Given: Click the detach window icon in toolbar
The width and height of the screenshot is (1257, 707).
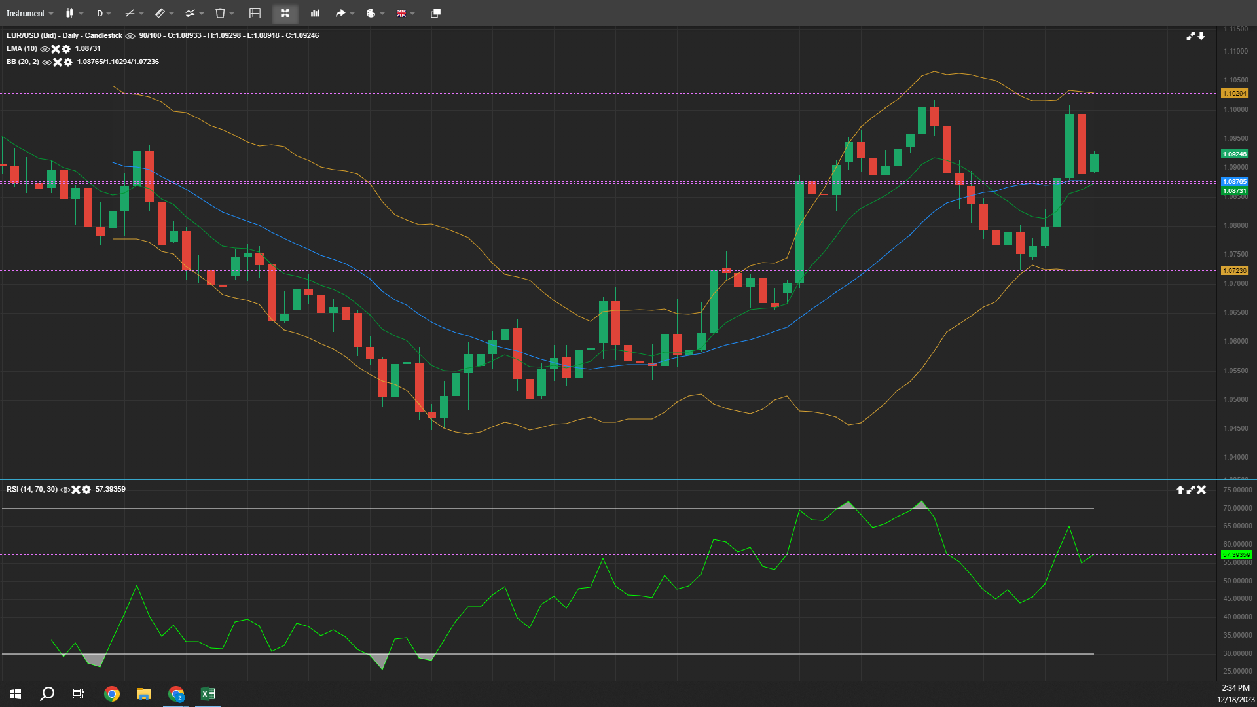Looking at the screenshot, I should [x=435, y=13].
